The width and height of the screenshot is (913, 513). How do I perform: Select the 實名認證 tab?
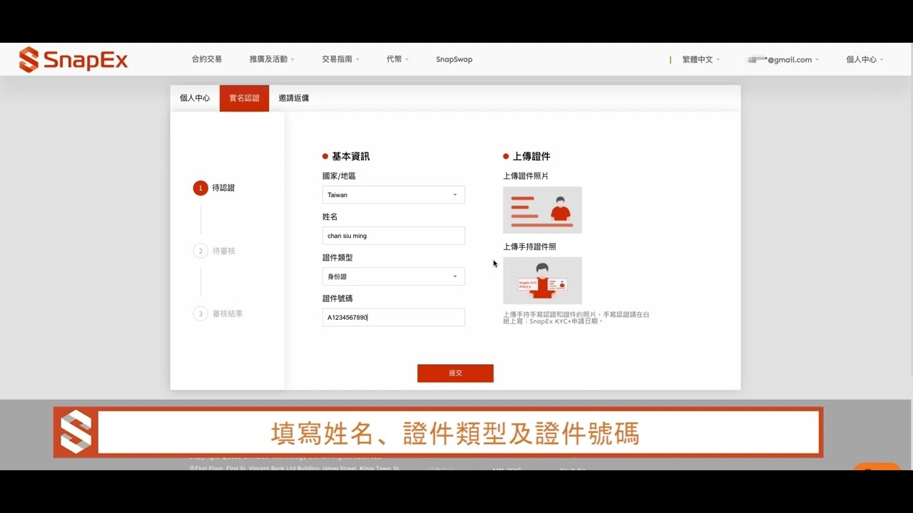tap(244, 98)
